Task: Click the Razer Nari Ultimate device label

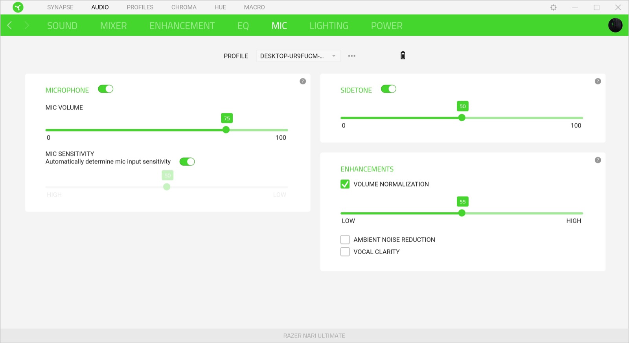Action: pyautogui.click(x=314, y=336)
